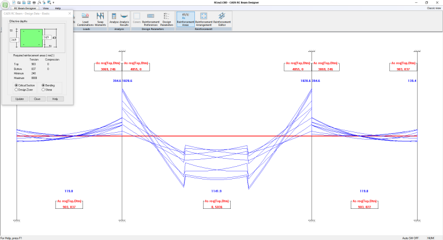Click the Auto SW OFF status indicator
This screenshot has height=240, width=443.
tap(411, 238)
